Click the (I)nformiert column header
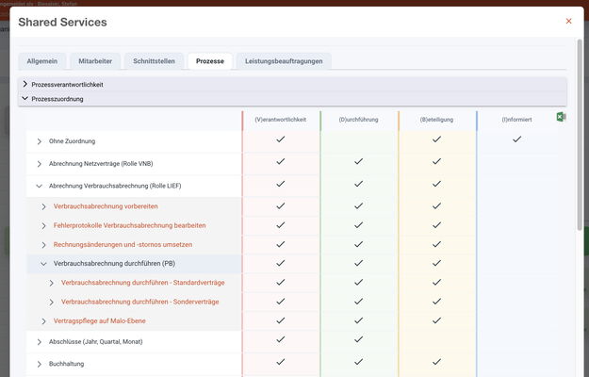 click(516, 120)
